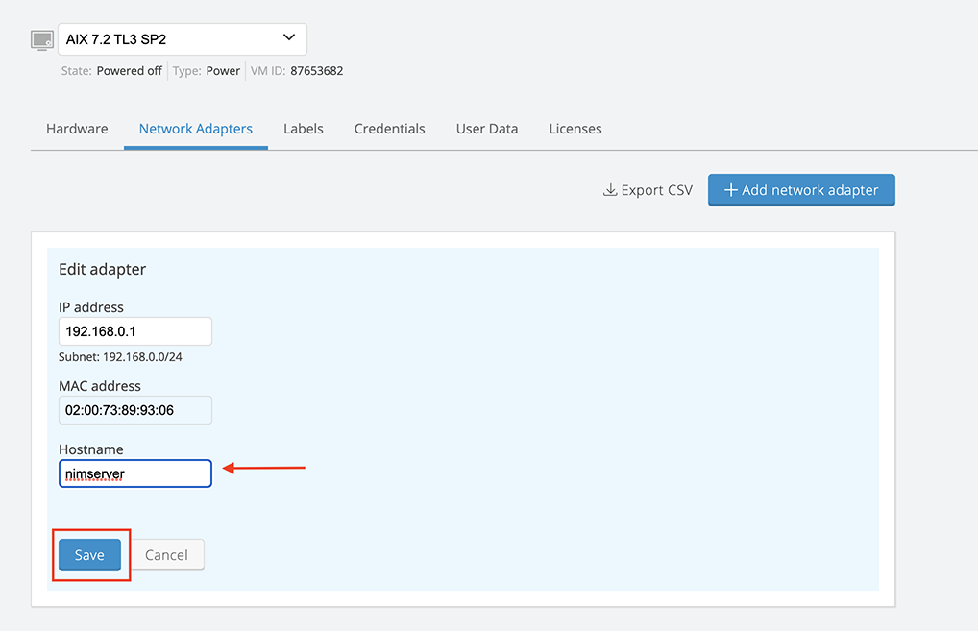The image size is (978, 631).
Task: View the Licenses tab
Action: [575, 129]
